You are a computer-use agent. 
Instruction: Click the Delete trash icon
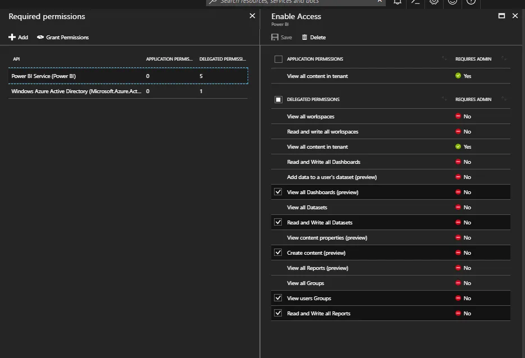(305, 37)
